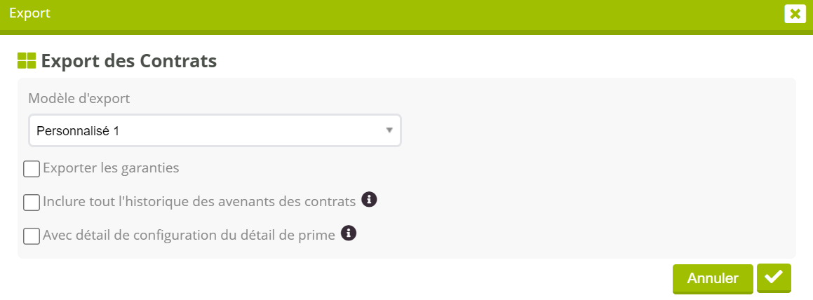The height and width of the screenshot is (300, 813).
Task: Click info icon next to détail de prime
Action: 349,233
